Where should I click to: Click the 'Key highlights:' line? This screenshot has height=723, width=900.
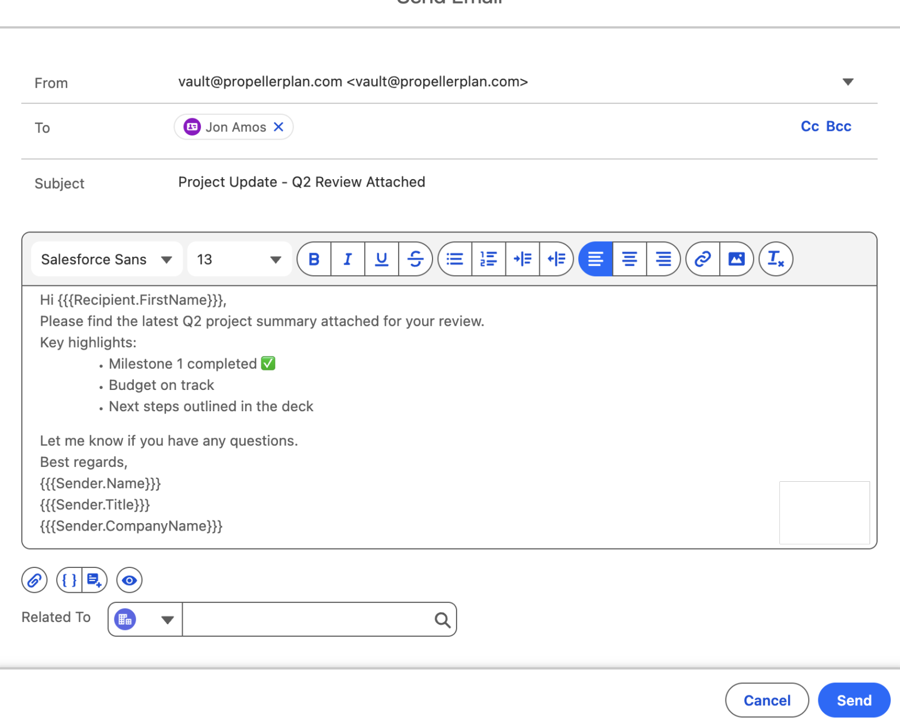coord(88,343)
